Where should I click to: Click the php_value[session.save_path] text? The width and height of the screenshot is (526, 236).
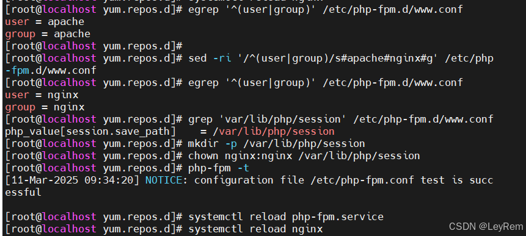click(90, 132)
